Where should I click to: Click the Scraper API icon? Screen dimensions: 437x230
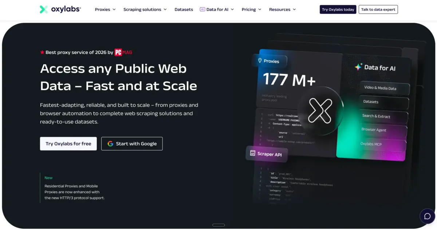point(252,153)
